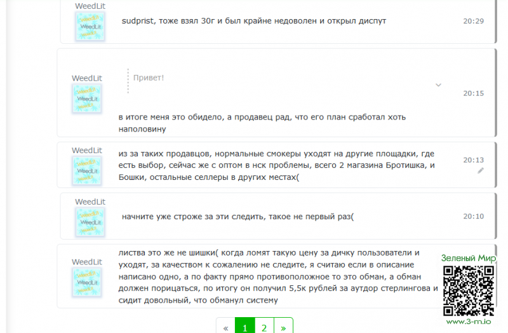Click the "Зеленый Мир" label above QR code
508x333 pixels.
(469, 258)
